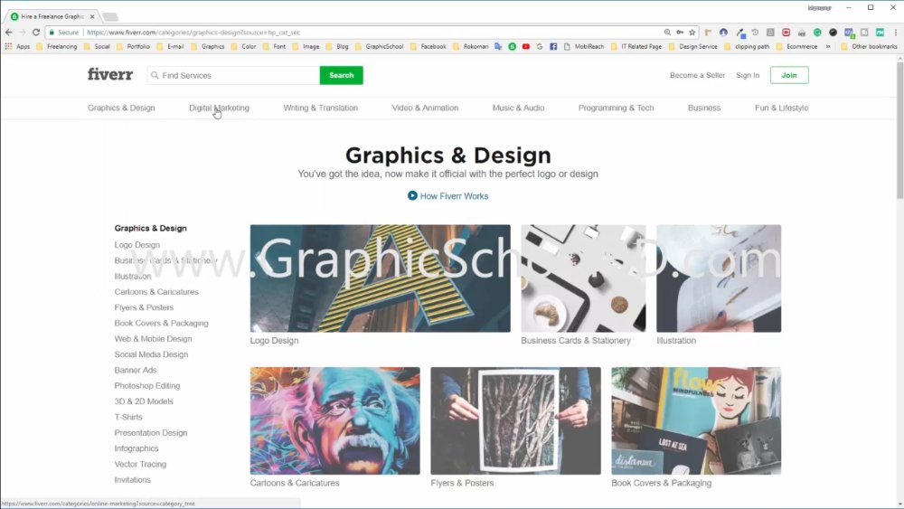Open the Google G bookmark icon
Image resolution: width=904 pixels, height=509 pixels.
tap(540, 46)
